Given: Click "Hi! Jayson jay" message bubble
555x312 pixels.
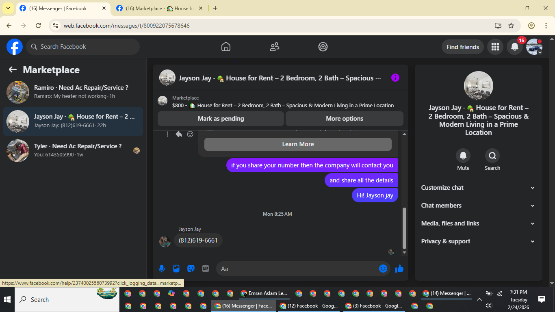Looking at the screenshot, I should coord(375,195).
